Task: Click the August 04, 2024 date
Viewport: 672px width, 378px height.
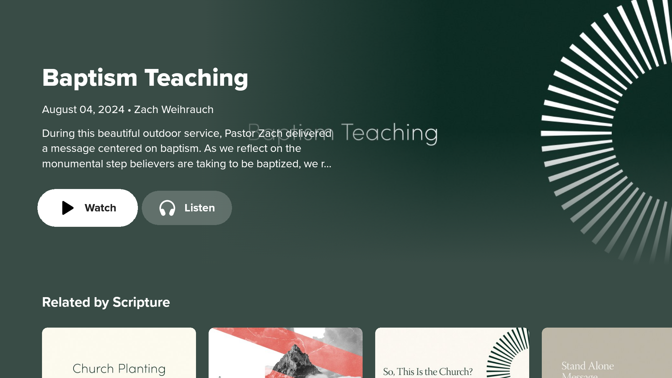Action: coord(83,110)
